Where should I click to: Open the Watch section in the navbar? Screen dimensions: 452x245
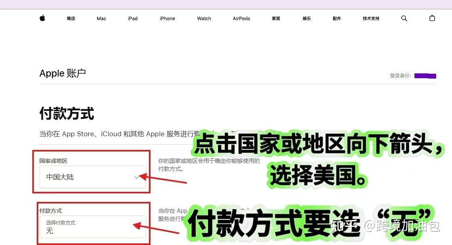pos(204,19)
